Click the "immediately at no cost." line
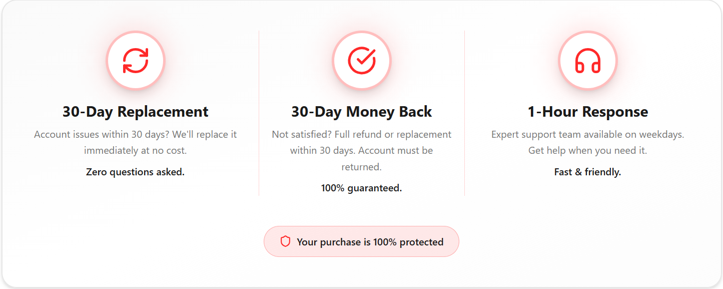 pos(136,150)
